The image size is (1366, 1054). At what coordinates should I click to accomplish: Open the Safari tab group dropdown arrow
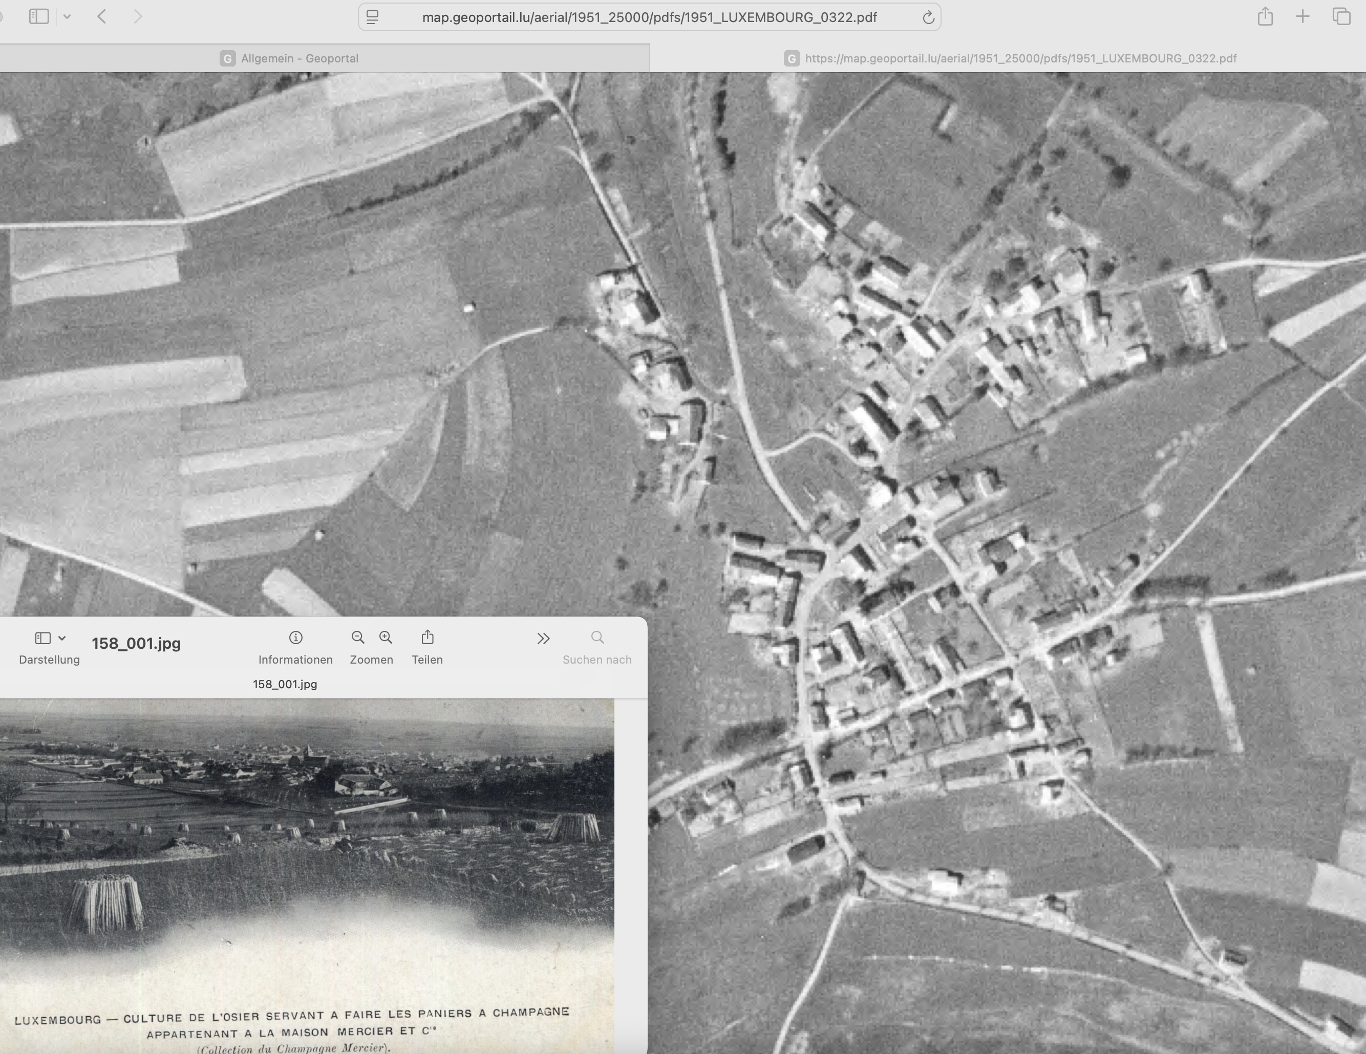point(67,17)
